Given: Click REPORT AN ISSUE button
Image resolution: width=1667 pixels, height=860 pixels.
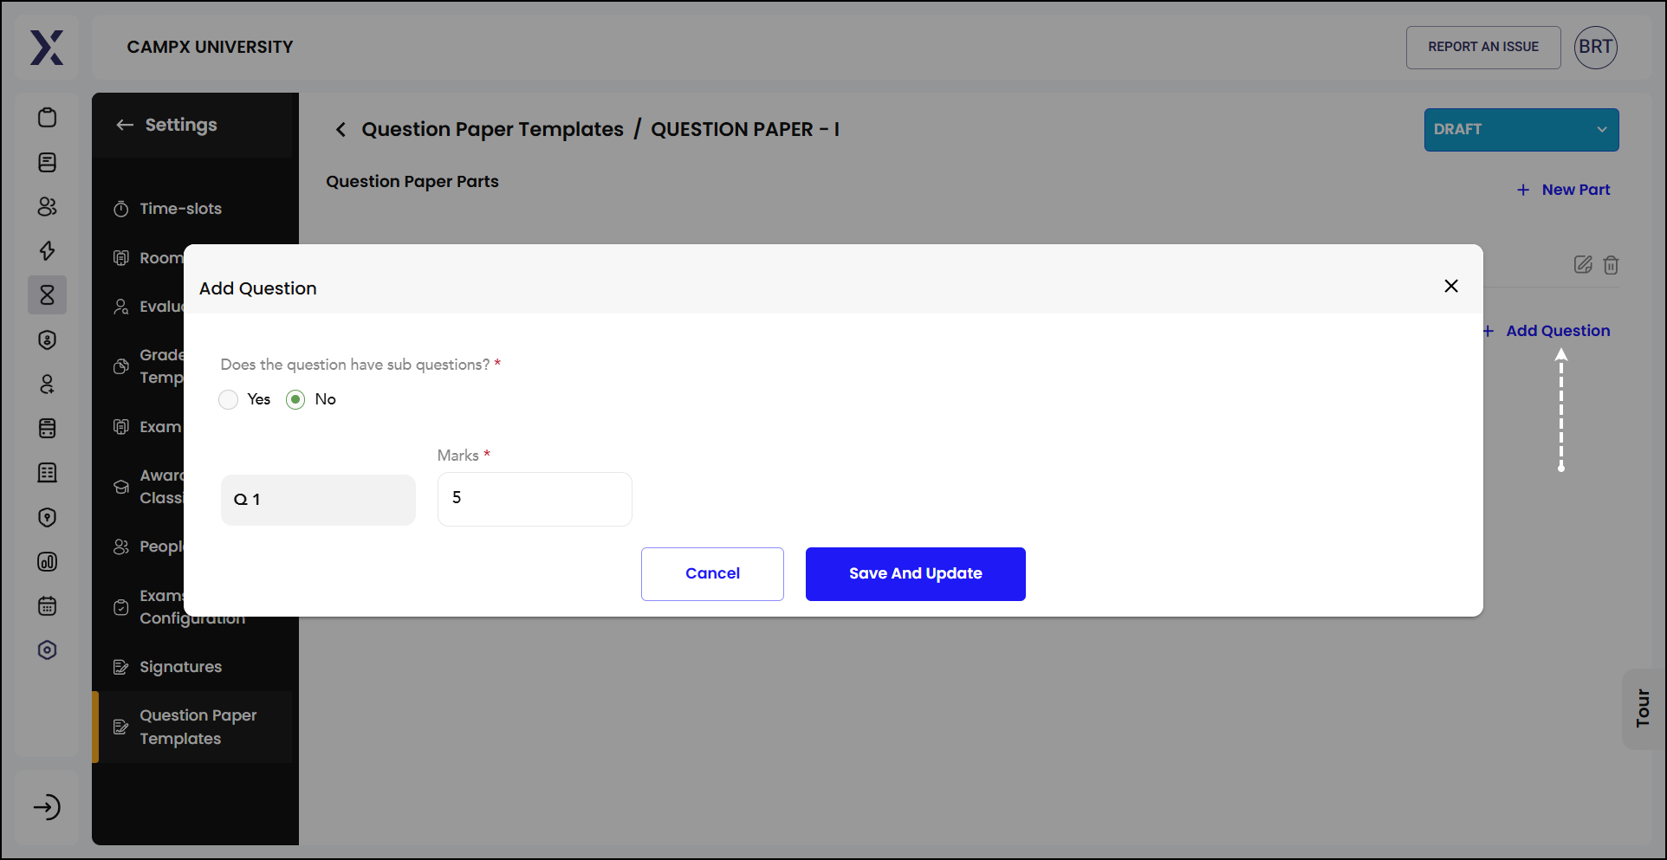Looking at the screenshot, I should 1483,48.
